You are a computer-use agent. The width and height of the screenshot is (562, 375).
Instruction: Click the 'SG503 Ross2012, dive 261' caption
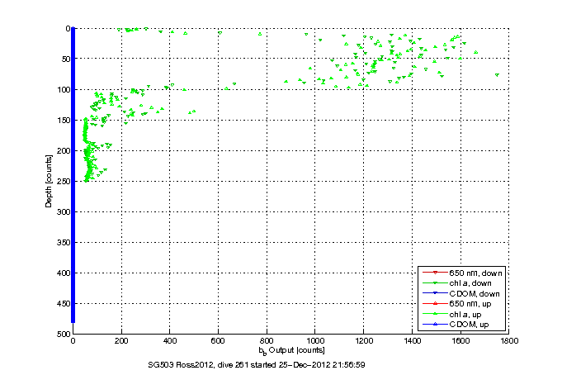point(198,365)
